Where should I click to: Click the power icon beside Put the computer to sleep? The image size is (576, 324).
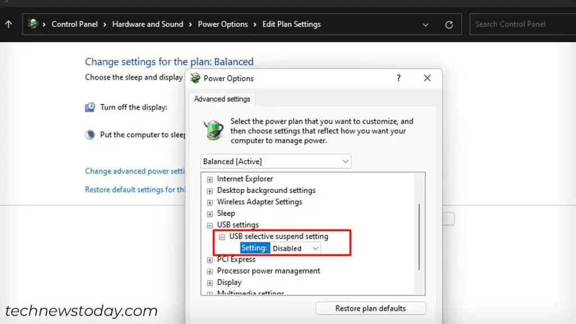90,134
